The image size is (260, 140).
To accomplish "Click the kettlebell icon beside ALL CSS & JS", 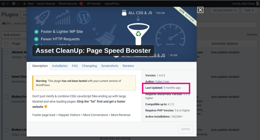I will coord(124,13).
